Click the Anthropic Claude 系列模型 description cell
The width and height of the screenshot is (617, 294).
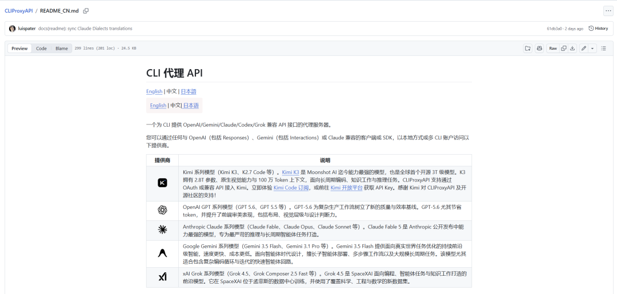tap(325, 230)
